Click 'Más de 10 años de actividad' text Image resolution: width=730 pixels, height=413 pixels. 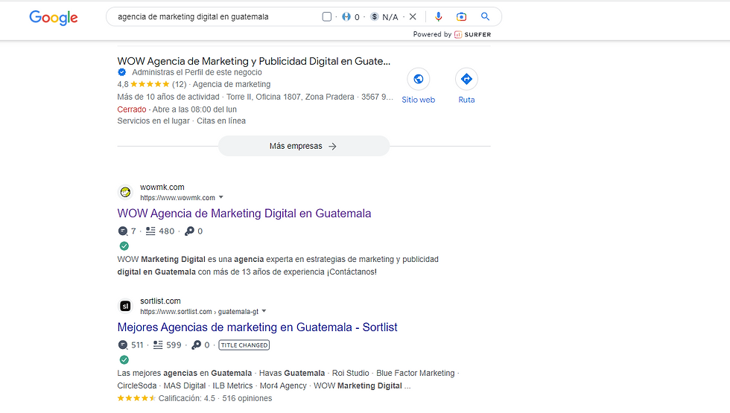click(168, 97)
